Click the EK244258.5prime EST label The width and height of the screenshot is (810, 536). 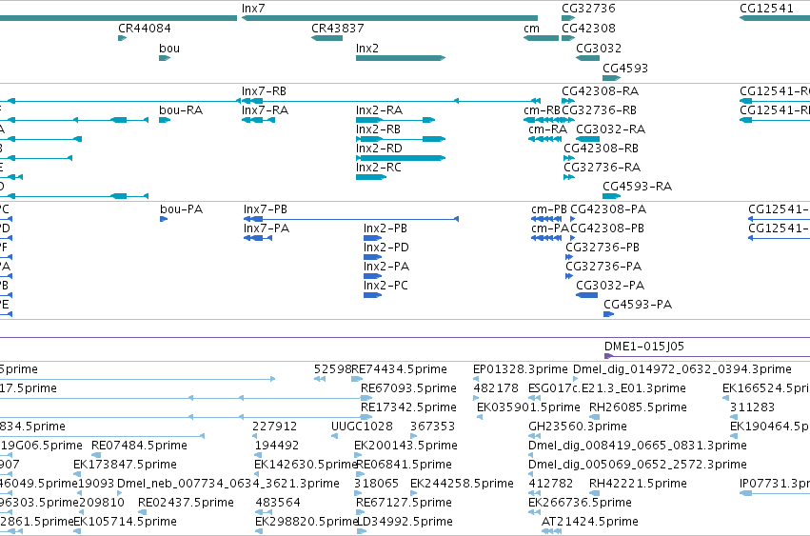click(462, 484)
